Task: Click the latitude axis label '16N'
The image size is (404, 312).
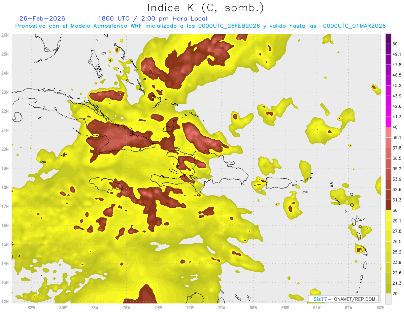Action: click(5, 225)
